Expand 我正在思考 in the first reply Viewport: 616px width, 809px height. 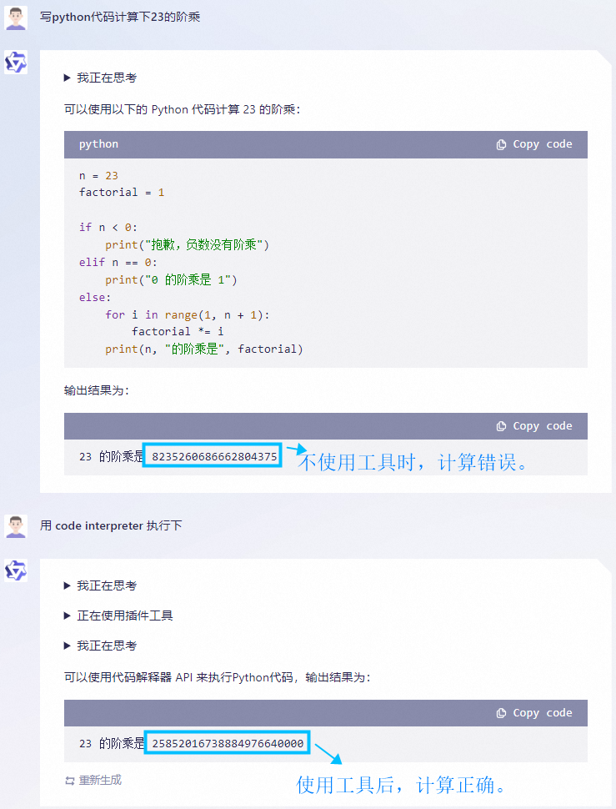pyautogui.click(x=101, y=78)
